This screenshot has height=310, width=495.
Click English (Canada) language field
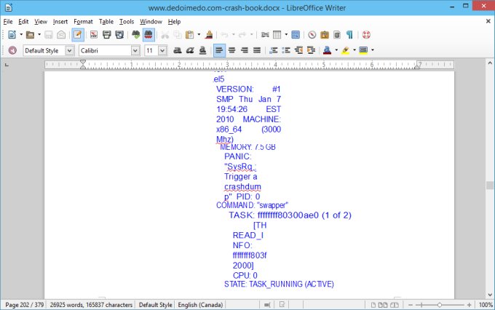(x=200, y=305)
